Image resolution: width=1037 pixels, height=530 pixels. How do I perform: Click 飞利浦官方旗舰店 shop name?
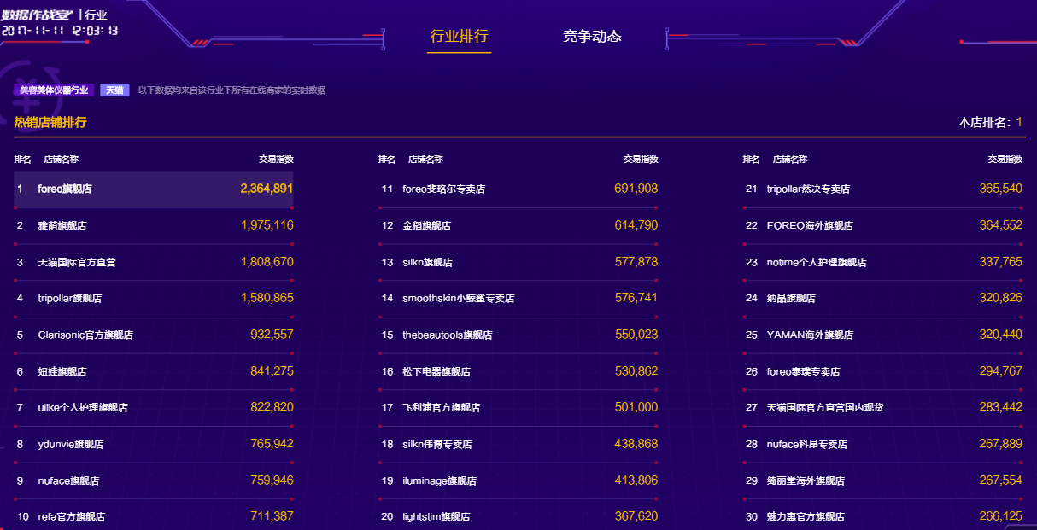click(442, 408)
